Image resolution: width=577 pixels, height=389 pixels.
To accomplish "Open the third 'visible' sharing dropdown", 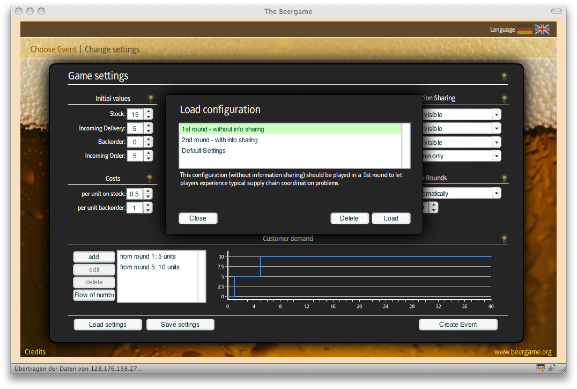I will pyautogui.click(x=497, y=142).
